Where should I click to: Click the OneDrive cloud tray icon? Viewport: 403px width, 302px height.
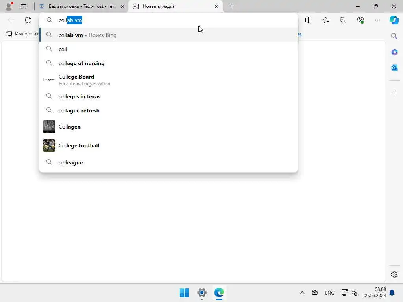315,293
